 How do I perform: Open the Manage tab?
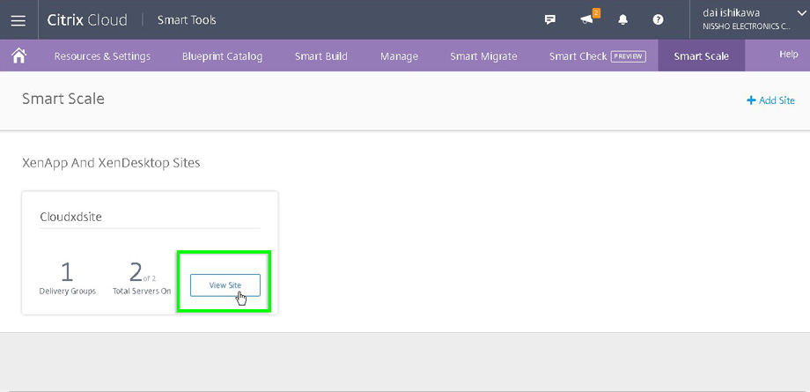click(x=399, y=56)
